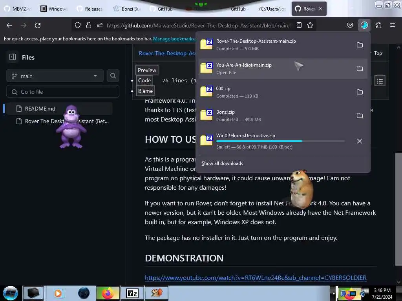Open the shield tracking protection icon
The height and width of the screenshot is (301, 402).
[x=78, y=25]
